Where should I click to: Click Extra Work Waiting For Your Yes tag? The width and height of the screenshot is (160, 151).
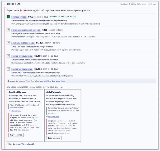26,30
